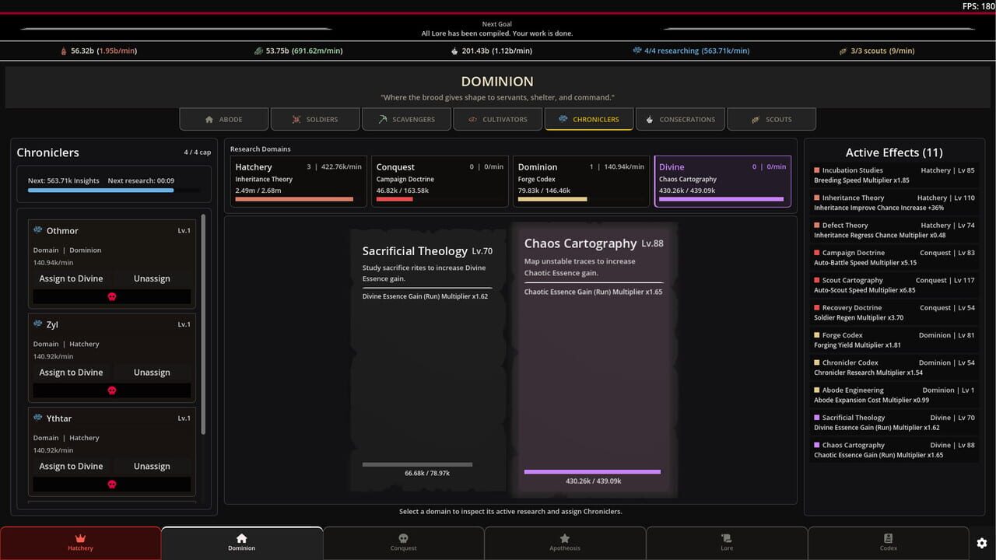996x560 pixels.
Task: Unassign Ythtar
Action: (x=152, y=466)
